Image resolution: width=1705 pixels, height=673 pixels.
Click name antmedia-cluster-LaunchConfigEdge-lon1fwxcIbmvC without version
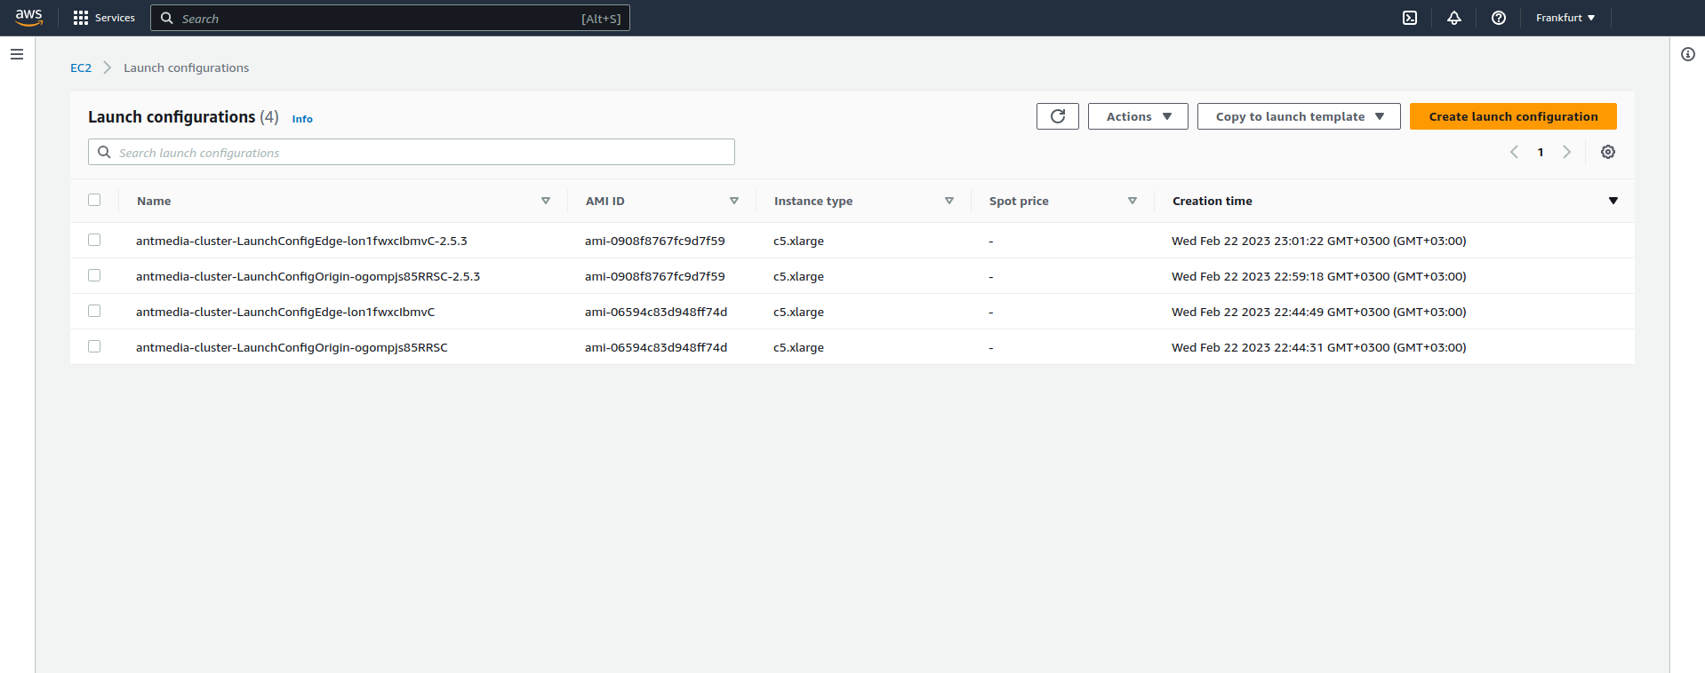pos(285,312)
